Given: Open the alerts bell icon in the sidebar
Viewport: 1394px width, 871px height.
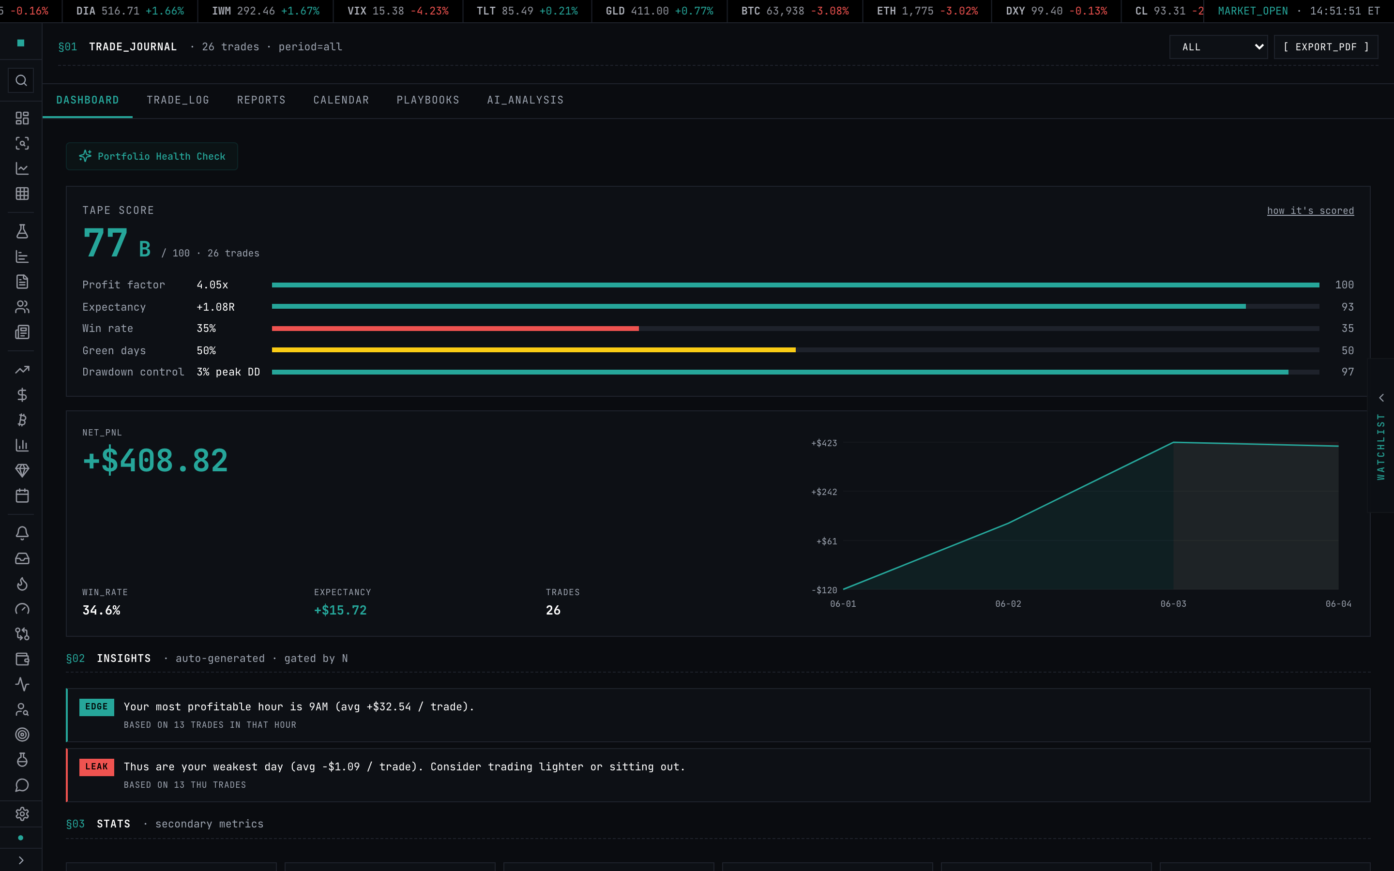Looking at the screenshot, I should [22, 533].
